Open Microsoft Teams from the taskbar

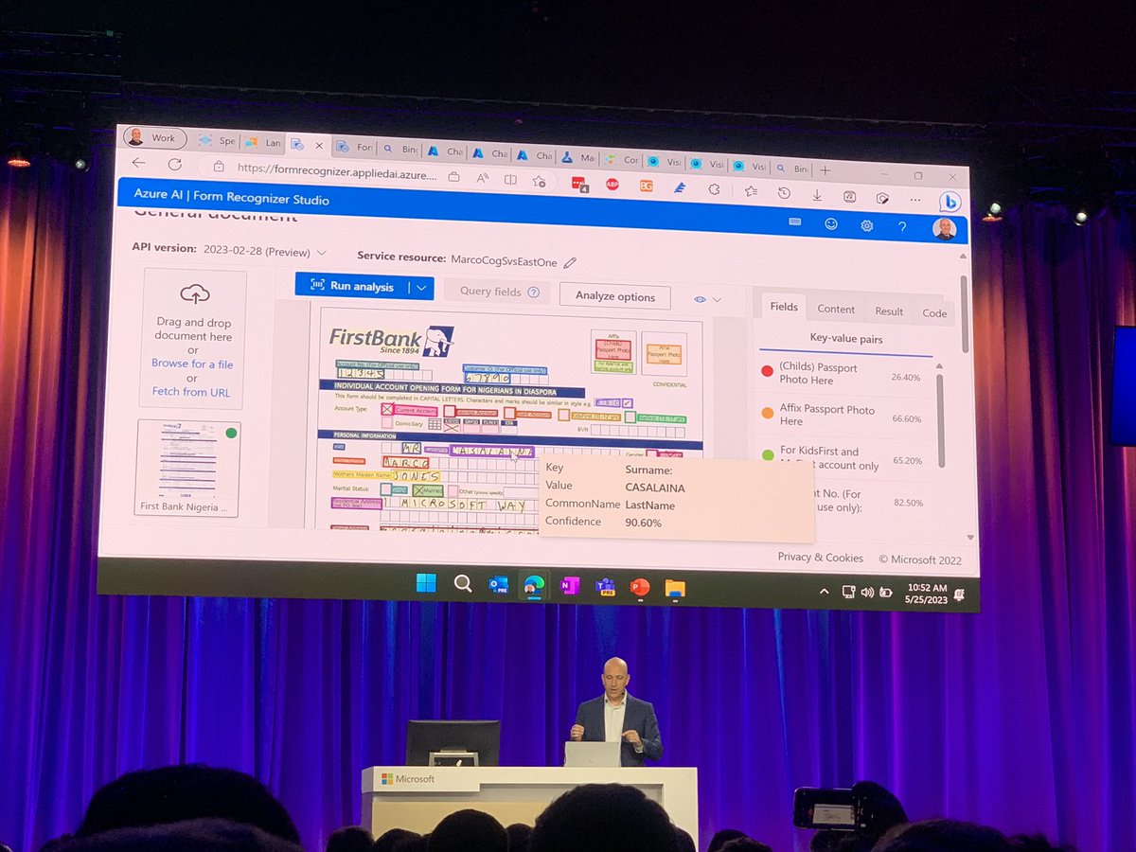click(x=605, y=587)
